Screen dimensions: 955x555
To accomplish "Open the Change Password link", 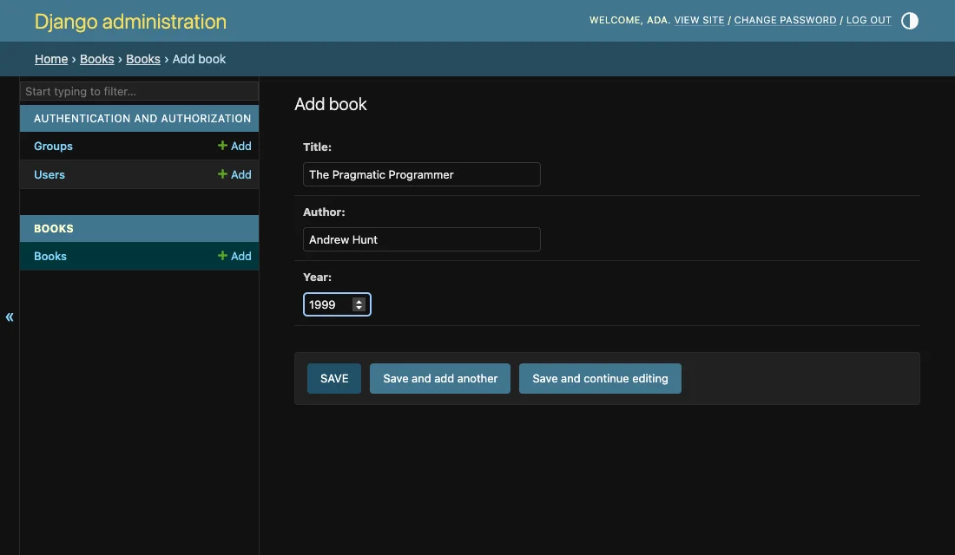I will coord(785,20).
